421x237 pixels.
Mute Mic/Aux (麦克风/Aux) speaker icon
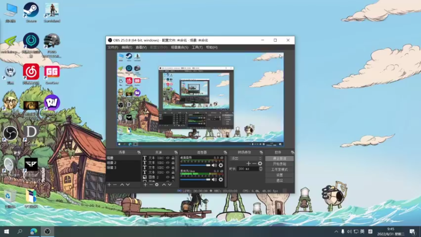point(214,179)
